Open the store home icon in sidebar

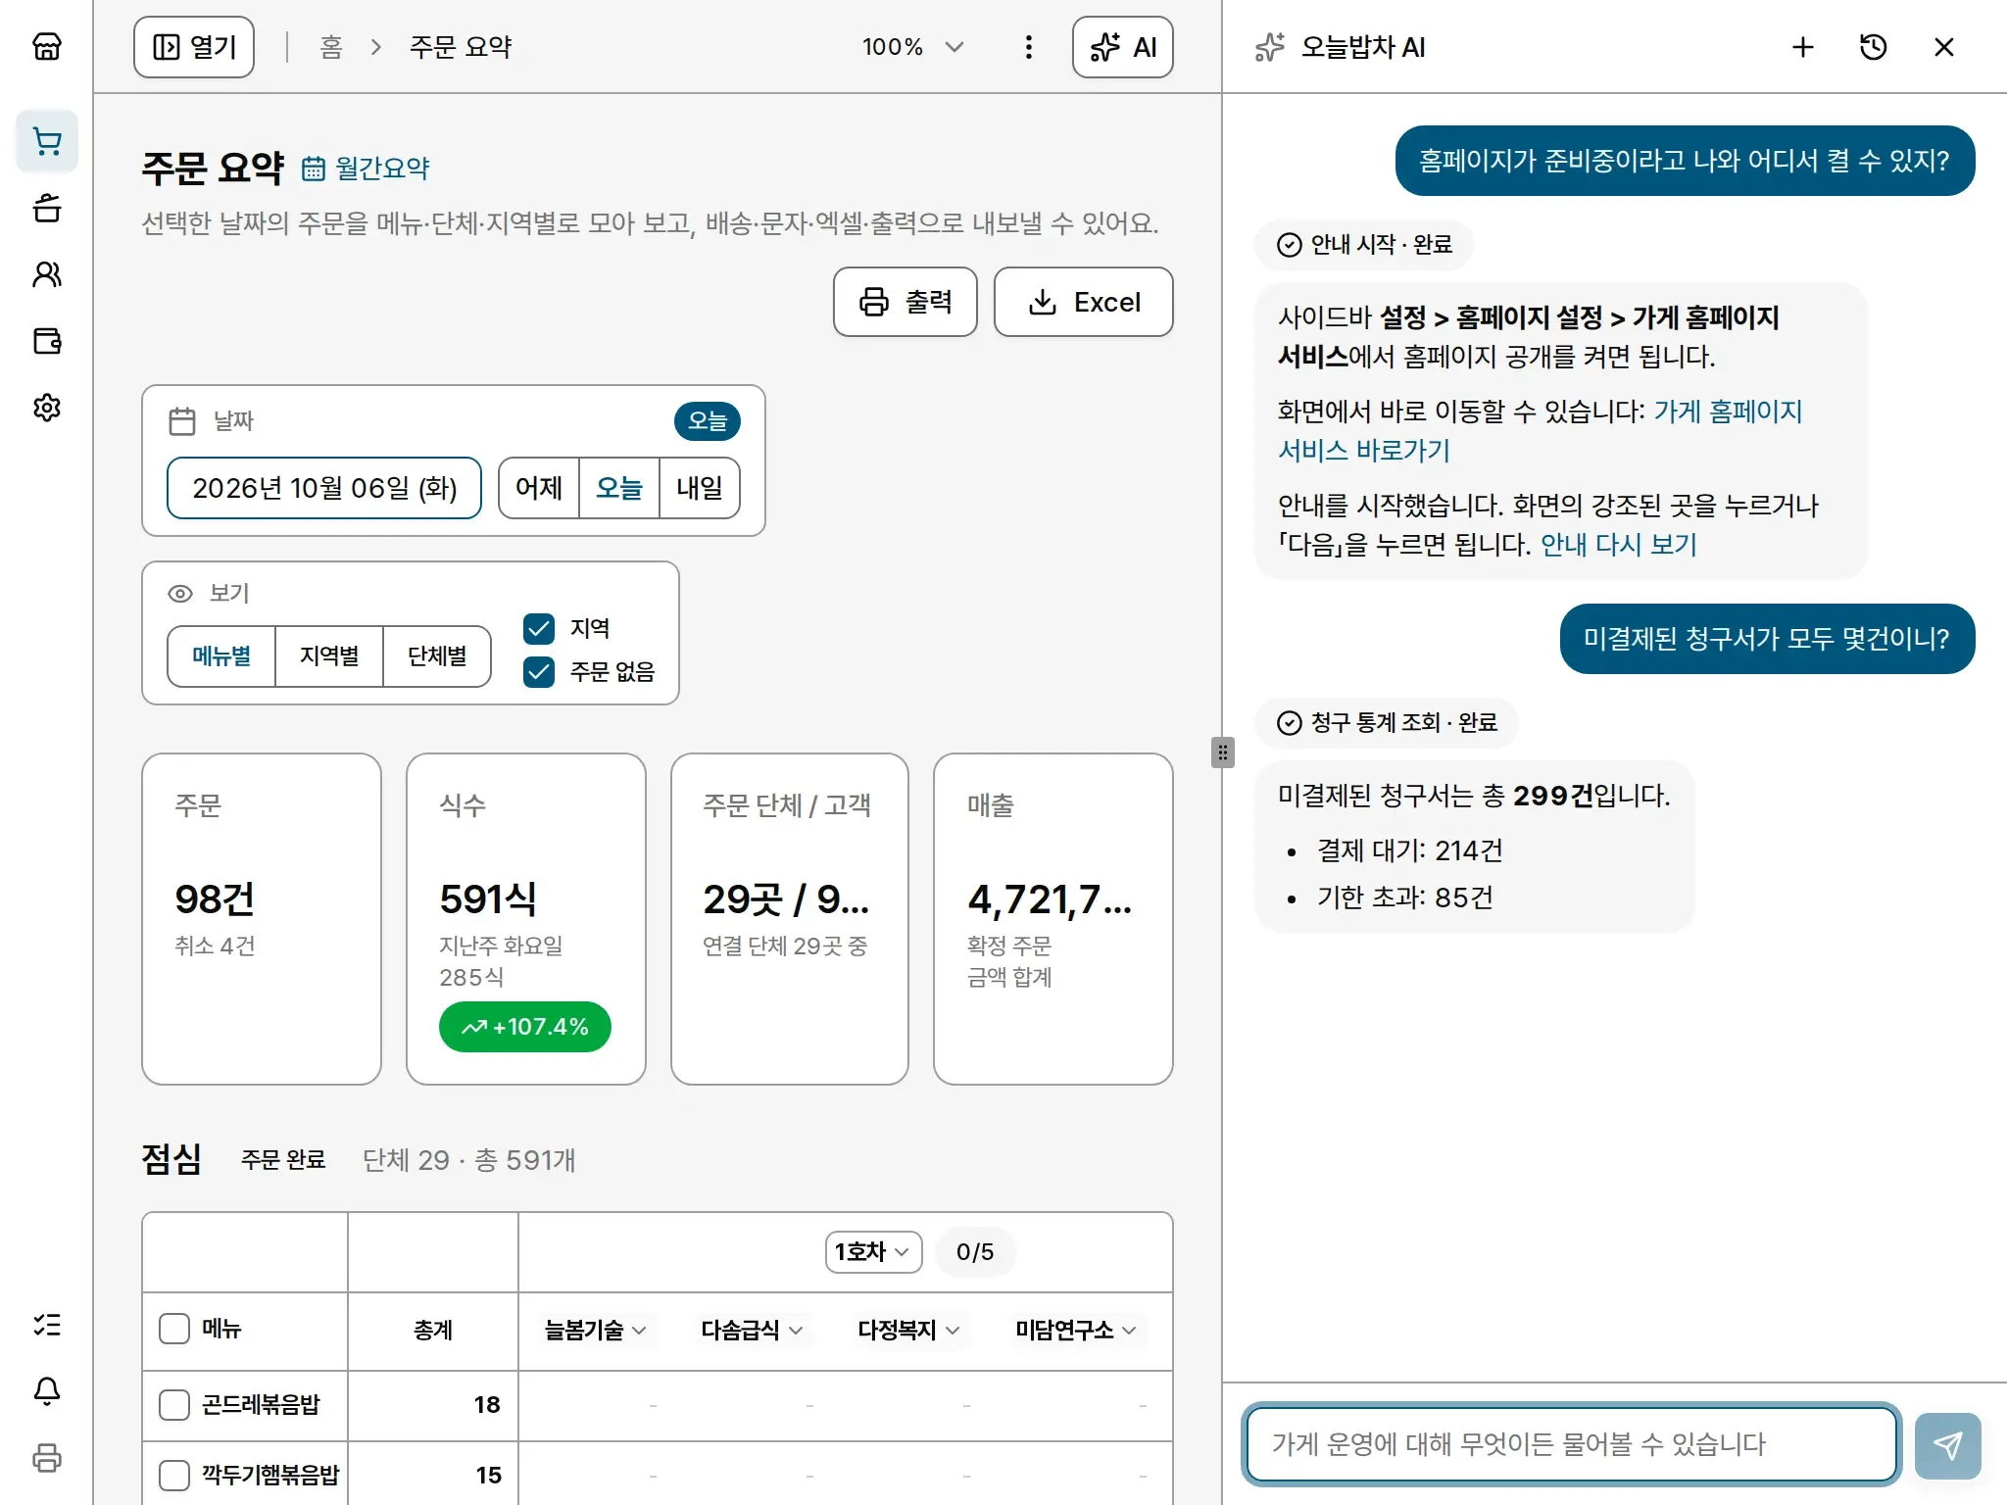pos(47,47)
